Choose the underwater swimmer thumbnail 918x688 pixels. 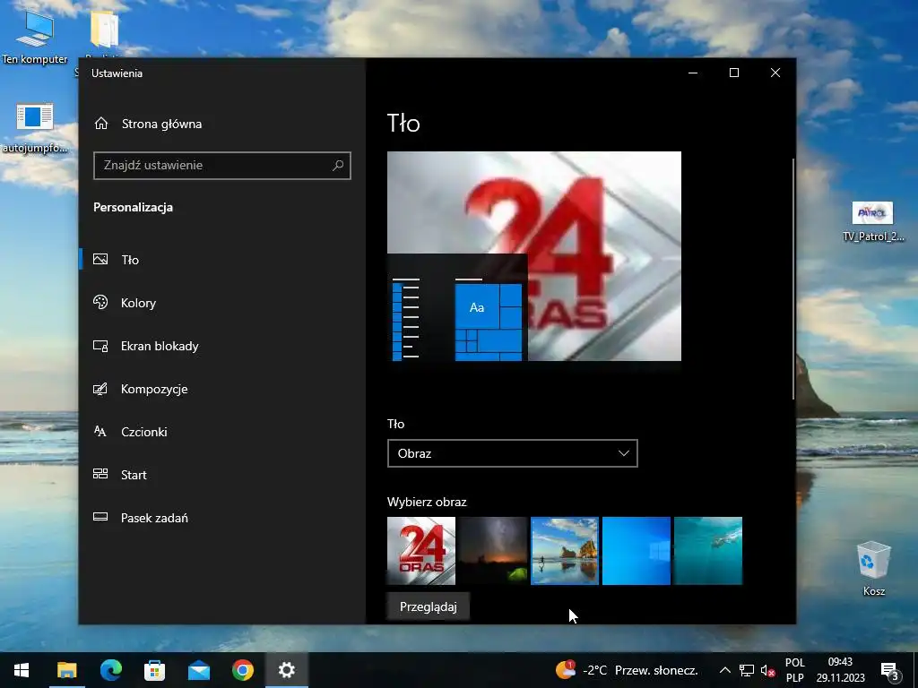coord(708,551)
